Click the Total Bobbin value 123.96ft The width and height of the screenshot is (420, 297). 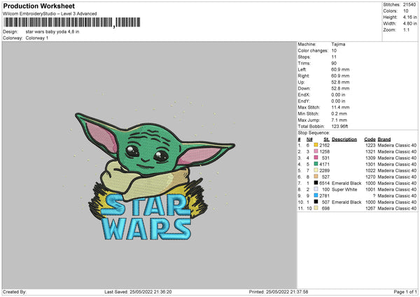[339, 126]
